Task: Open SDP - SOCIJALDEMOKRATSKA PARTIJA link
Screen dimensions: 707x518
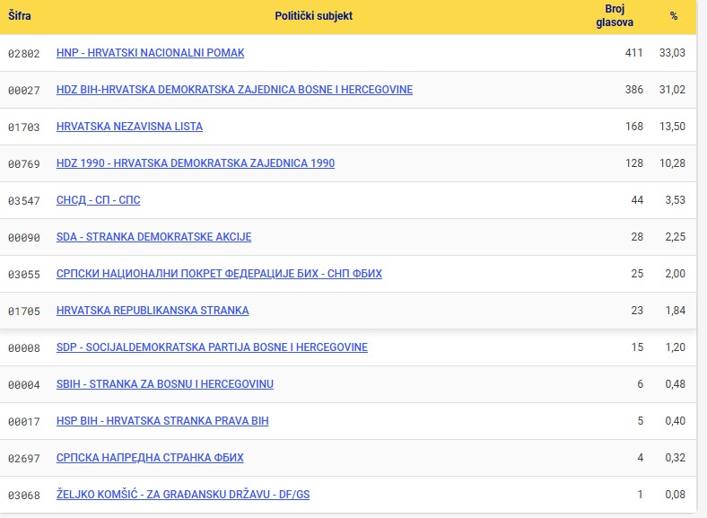Action: point(212,347)
